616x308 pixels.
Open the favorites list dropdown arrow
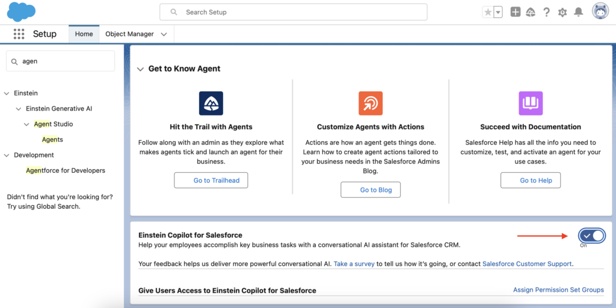tap(498, 12)
